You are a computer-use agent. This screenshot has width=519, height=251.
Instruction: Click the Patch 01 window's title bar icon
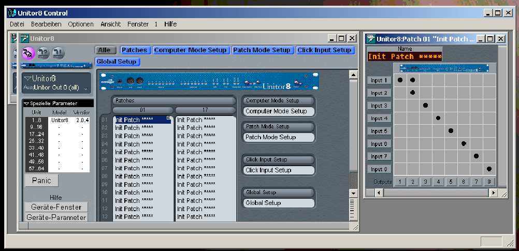[371, 39]
